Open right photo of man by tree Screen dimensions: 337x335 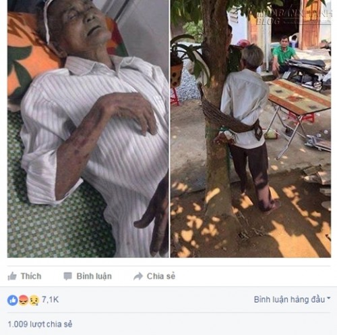point(251,128)
